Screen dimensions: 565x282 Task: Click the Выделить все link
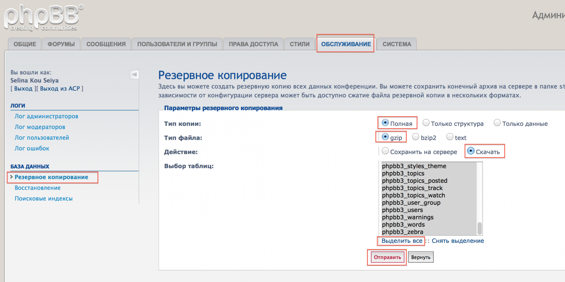402,241
